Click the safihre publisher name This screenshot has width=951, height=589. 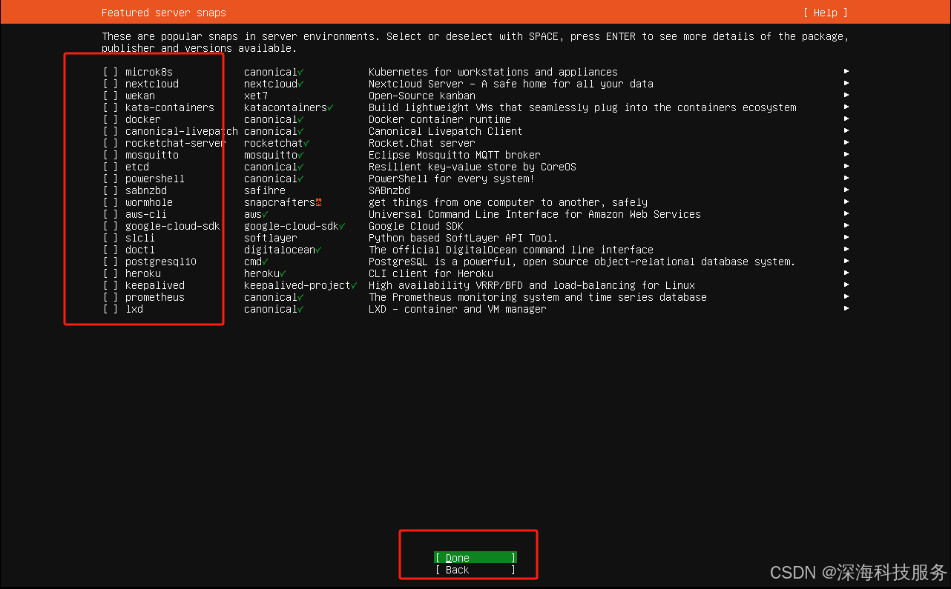tap(265, 190)
